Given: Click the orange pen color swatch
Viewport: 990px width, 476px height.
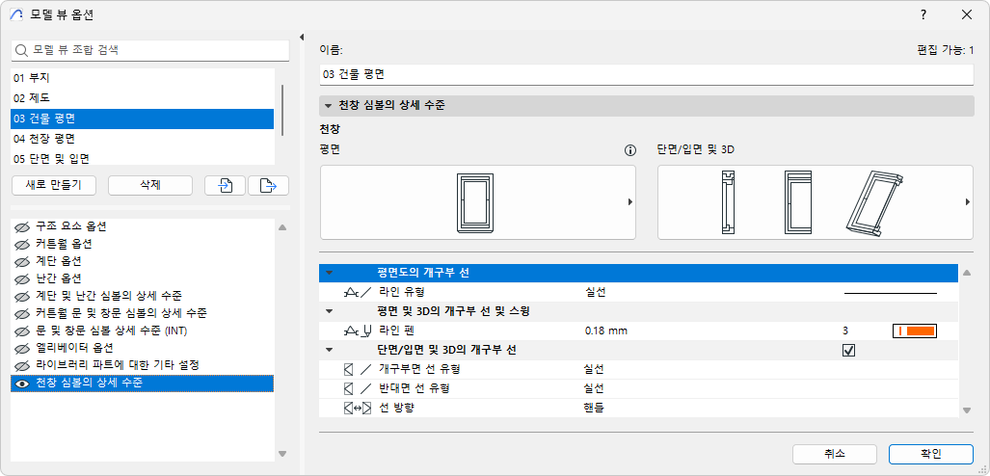Looking at the screenshot, I should tap(914, 331).
